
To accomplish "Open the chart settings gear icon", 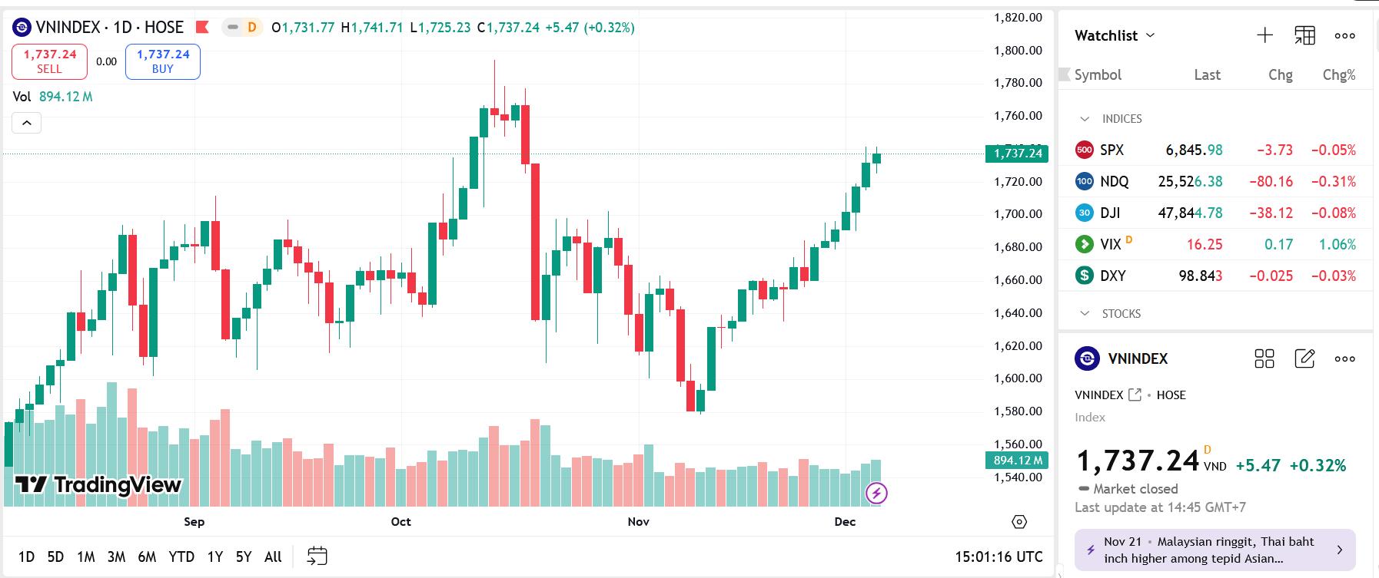I will (1019, 522).
